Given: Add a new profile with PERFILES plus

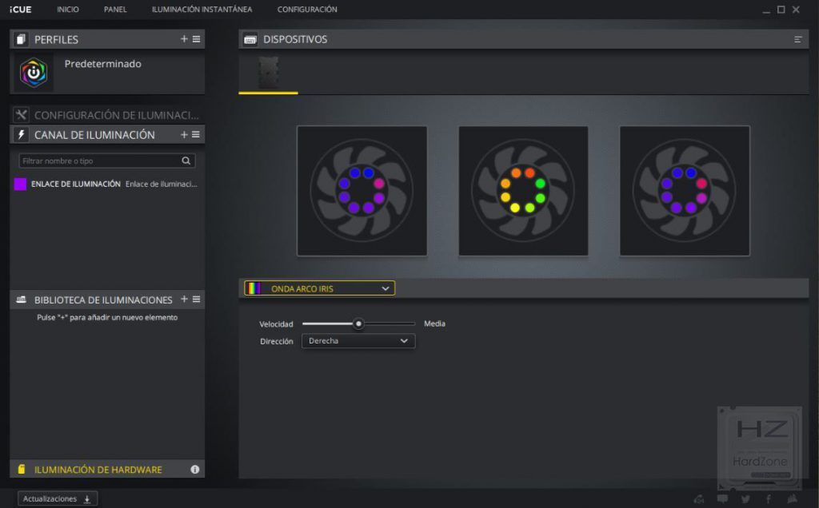Looking at the screenshot, I should click(184, 39).
